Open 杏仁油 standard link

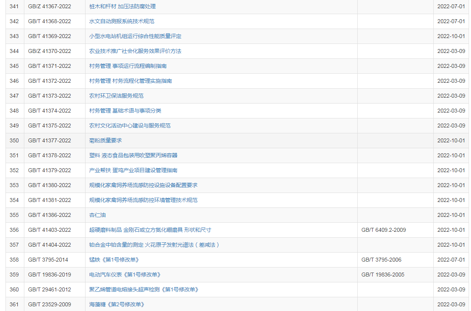98,215
